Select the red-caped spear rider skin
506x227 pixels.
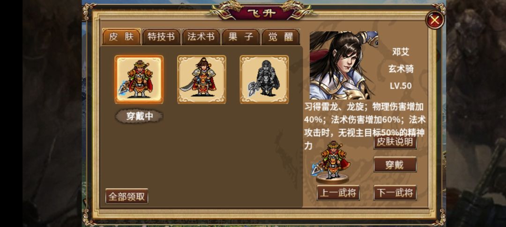(x=139, y=79)
